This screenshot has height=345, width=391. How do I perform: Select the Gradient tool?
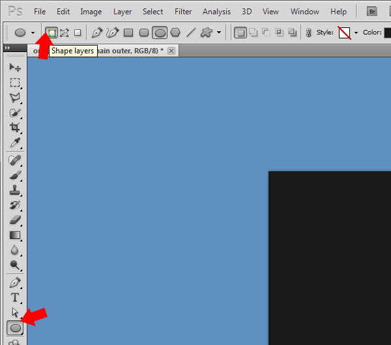(x=15, y=235)
